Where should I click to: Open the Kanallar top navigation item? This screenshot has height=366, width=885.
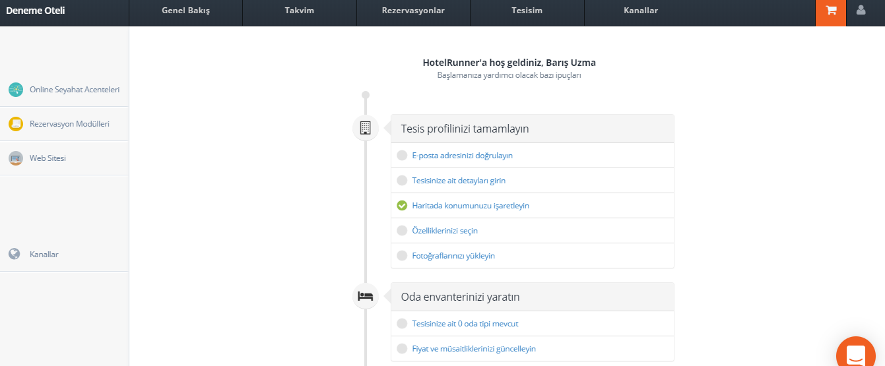(641, 11)
